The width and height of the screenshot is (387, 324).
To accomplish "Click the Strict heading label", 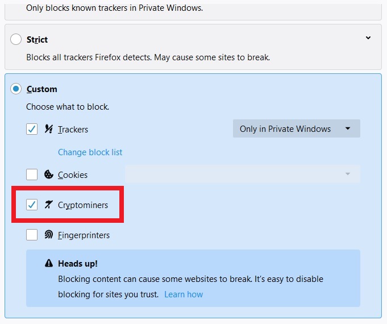I will click(37, 40).
